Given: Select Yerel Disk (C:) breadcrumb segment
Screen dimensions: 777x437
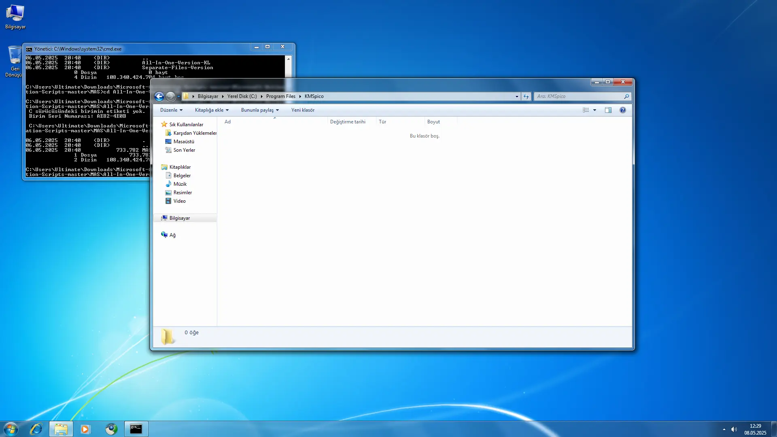Looking at the screenshot, I should pyautogui.click(x=242, y=96).
